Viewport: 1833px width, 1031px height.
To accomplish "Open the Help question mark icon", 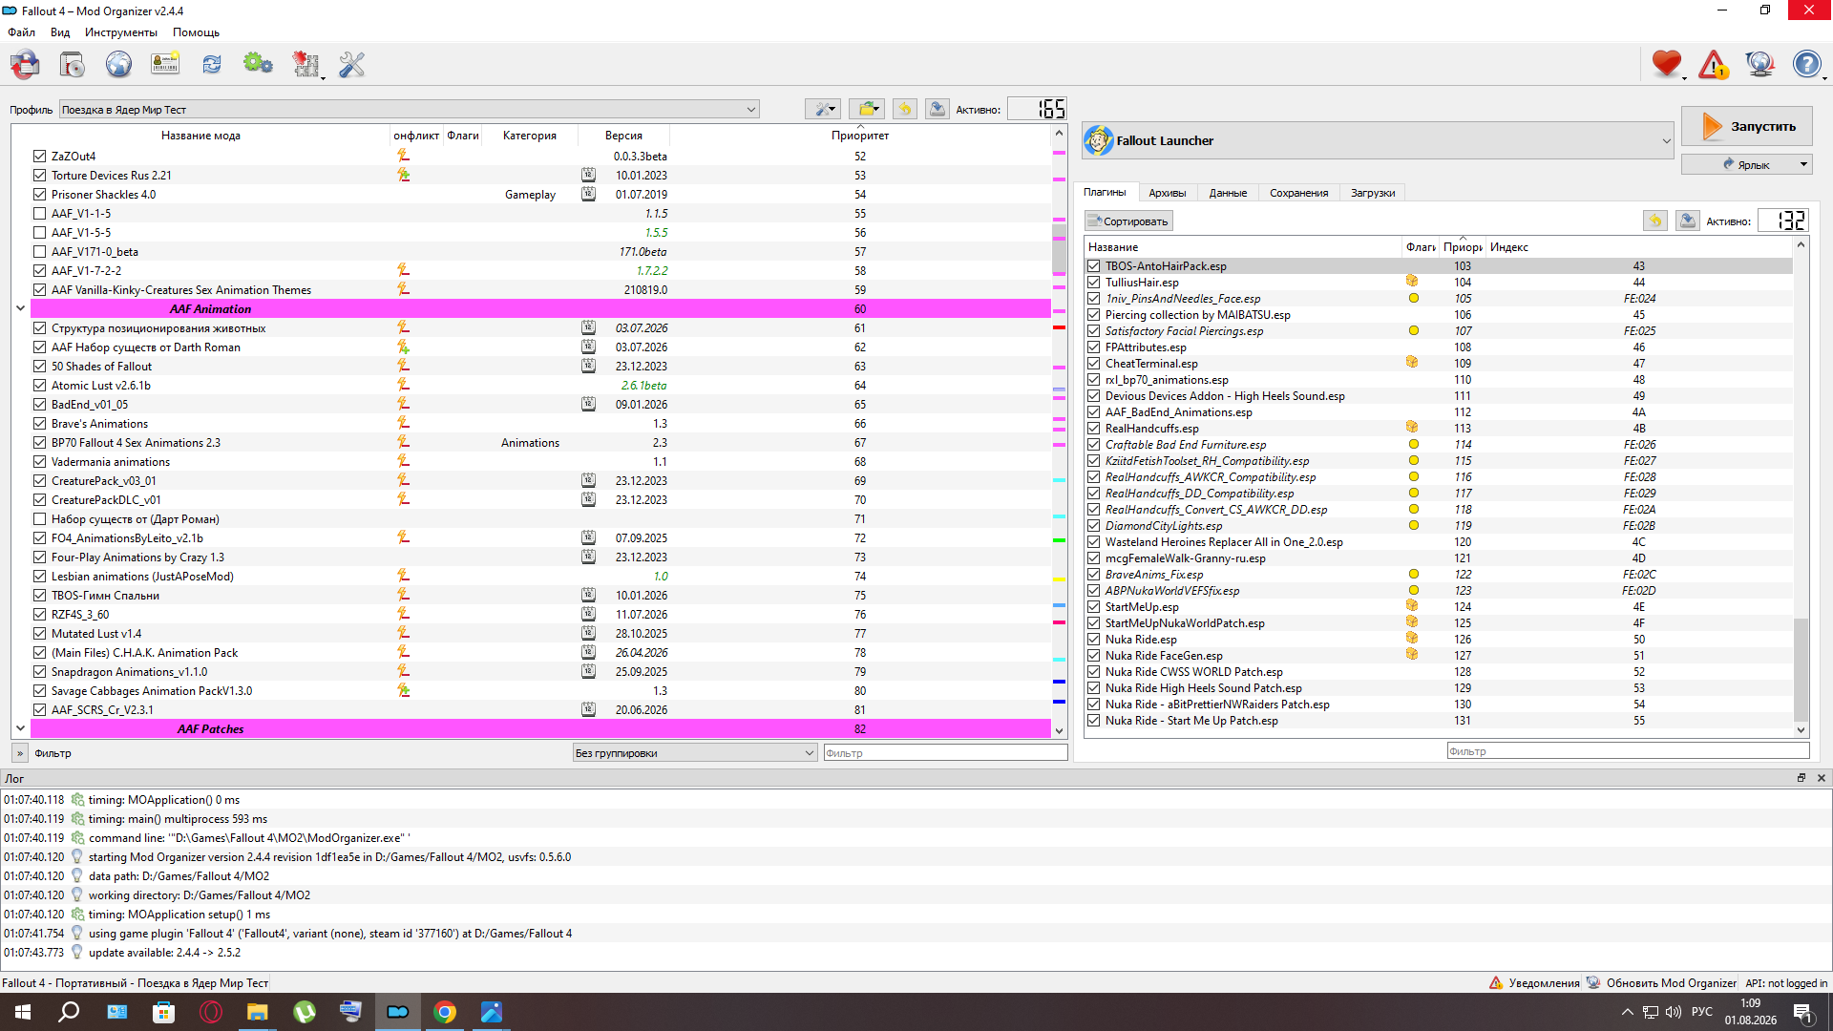I will [x=1806, y=64].
